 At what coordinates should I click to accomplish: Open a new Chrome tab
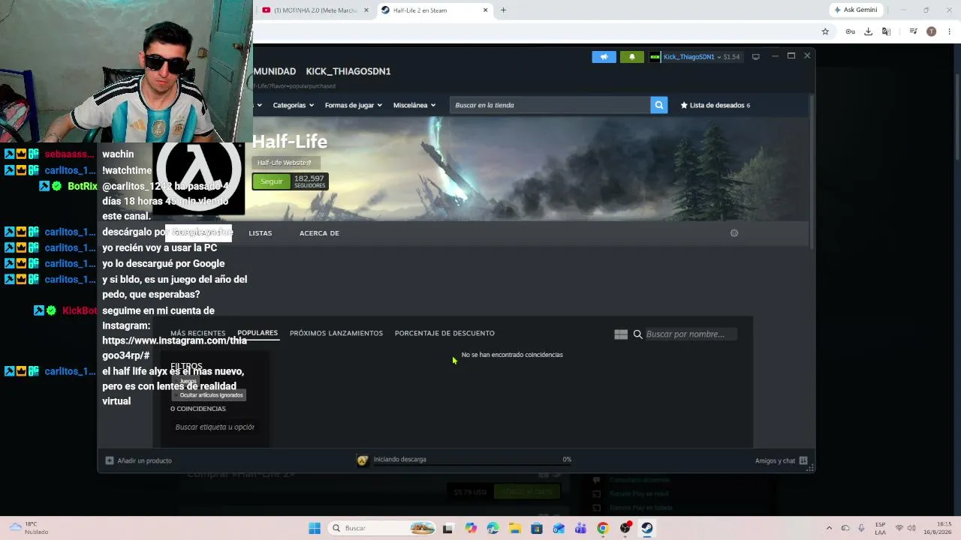click(x=503, y=10)
